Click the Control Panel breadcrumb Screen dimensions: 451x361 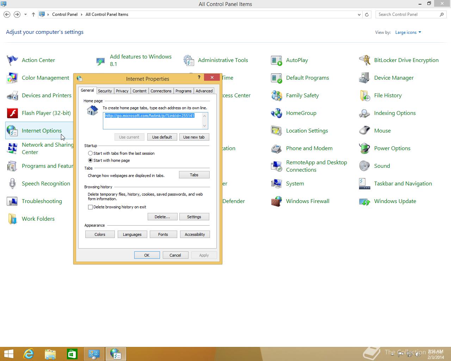[65, 14]
